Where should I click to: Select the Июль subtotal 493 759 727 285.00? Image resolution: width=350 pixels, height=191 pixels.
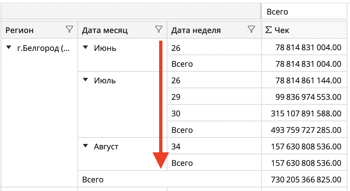(x=306, y=130)
